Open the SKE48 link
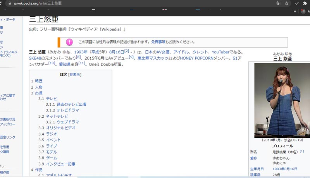310x178 pixels. tap(35, 58)
